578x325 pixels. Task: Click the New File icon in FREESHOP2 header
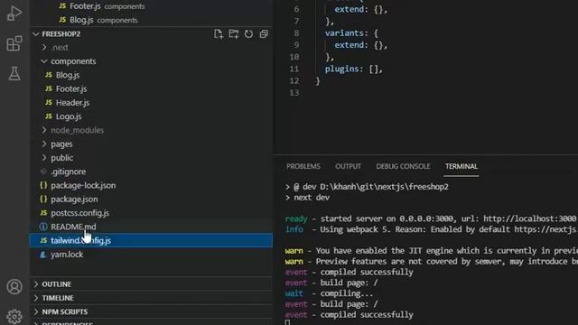(x=219, y=34)
